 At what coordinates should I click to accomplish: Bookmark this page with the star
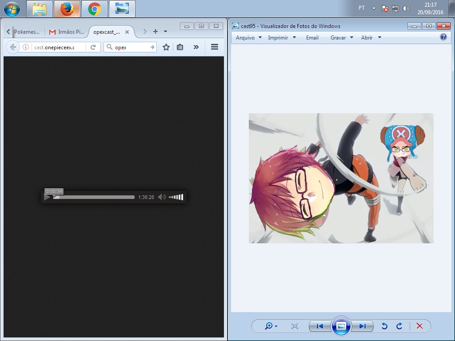[166, 47]
